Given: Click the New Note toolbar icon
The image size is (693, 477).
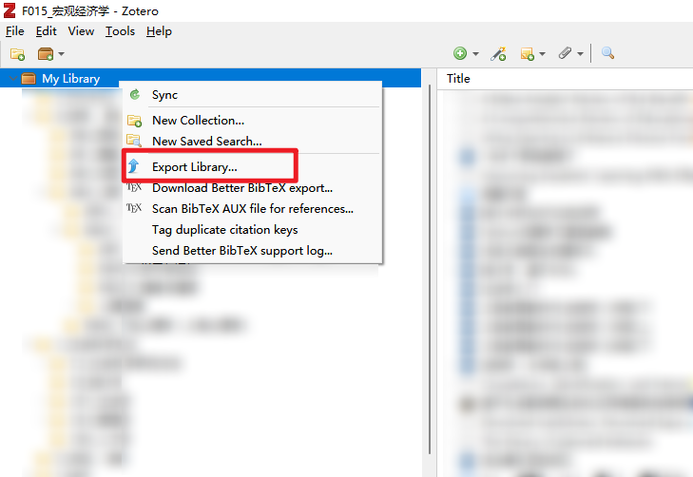Looking at the screenshot, I should [528, 54].
